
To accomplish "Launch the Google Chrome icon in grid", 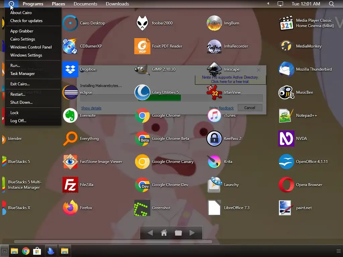I will [142, 115].
